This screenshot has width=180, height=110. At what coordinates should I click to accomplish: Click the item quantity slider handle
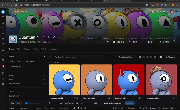[x=27, y=103]
